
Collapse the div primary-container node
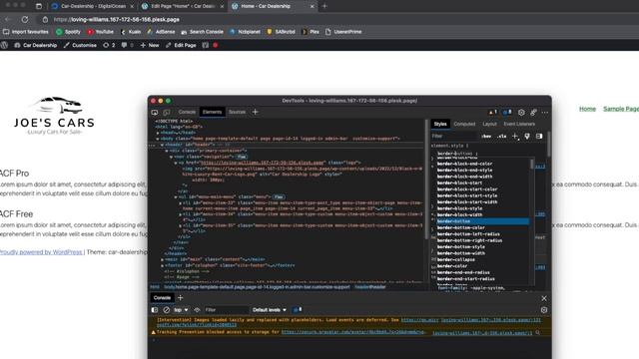pos(167,151)
